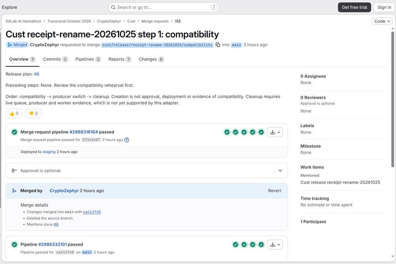396x264 pixels.
Task: Click the CryptoZephyr author name in header
Action: click(x=44, y=45)
